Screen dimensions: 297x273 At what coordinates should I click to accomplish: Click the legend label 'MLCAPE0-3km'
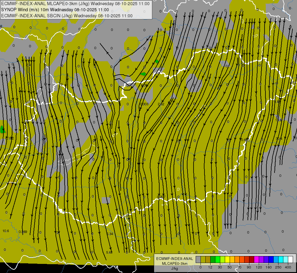click(x=175, y=264)
